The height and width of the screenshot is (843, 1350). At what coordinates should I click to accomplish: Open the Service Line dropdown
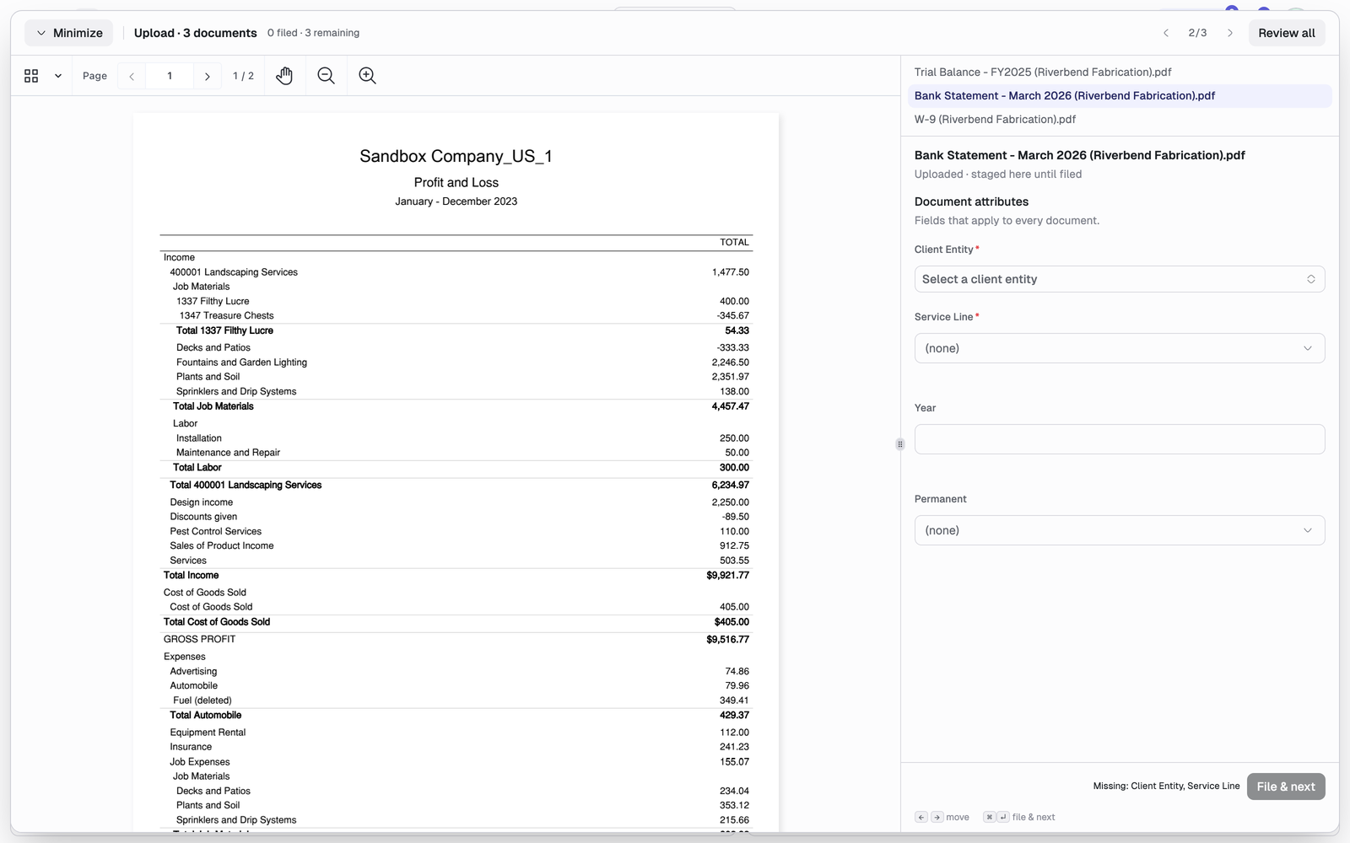tap(1120, 348)
